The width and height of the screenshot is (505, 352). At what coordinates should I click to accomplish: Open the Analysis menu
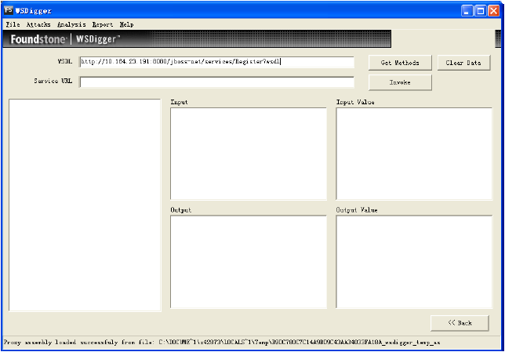pos(71,24)
